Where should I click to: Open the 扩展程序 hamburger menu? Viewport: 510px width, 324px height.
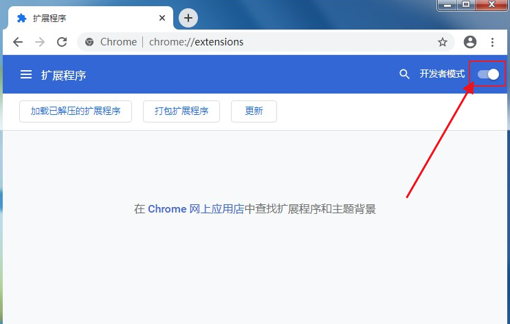coord(26,74)
